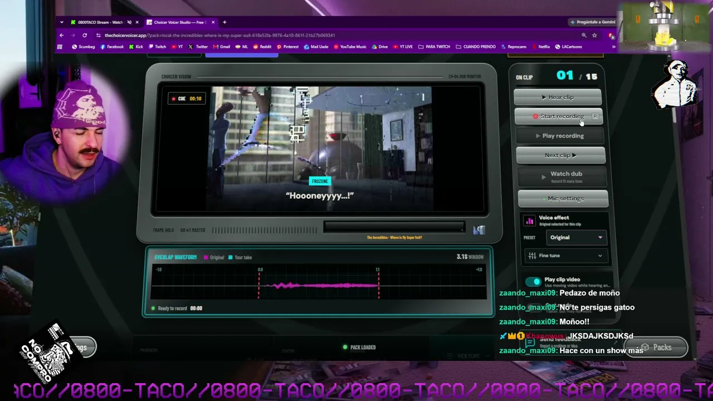This screenshot has width=713, height=401.
Task: Toggle the Play clip video switch
Action: [x=533, y=282]
